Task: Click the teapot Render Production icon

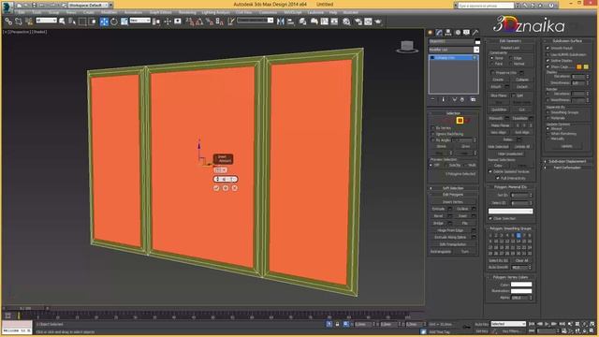Action: (378, 22)
